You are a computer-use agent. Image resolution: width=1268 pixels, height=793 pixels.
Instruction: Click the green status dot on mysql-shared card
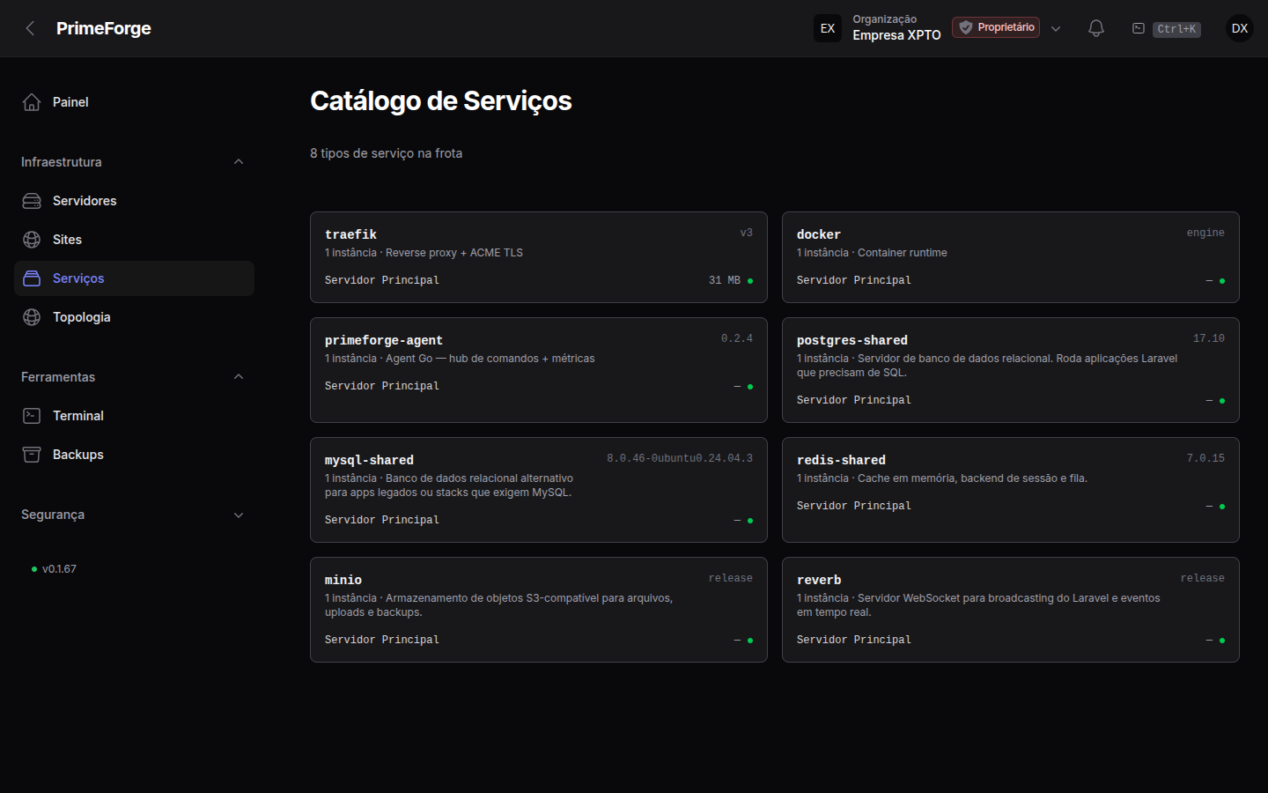(750, 521)
